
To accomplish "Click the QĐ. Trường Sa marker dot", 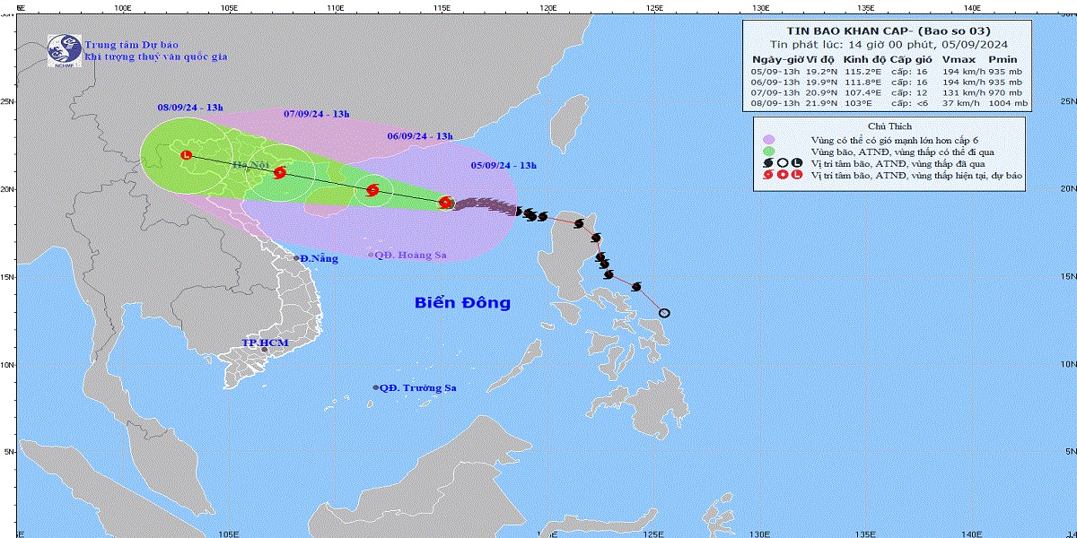I will click(x=375, y=387).
